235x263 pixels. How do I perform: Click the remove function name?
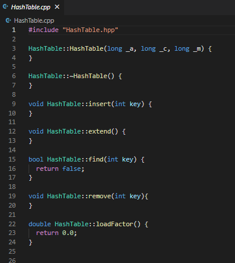tap(100, 196)
